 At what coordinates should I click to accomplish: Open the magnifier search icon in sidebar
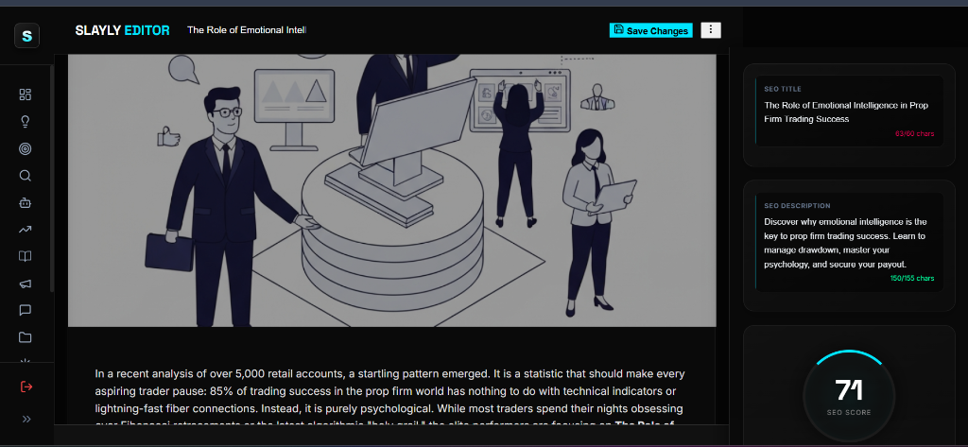(26, 176)
